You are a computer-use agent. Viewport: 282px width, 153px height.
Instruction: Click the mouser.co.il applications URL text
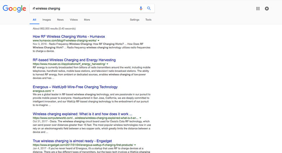coord(69,64)
